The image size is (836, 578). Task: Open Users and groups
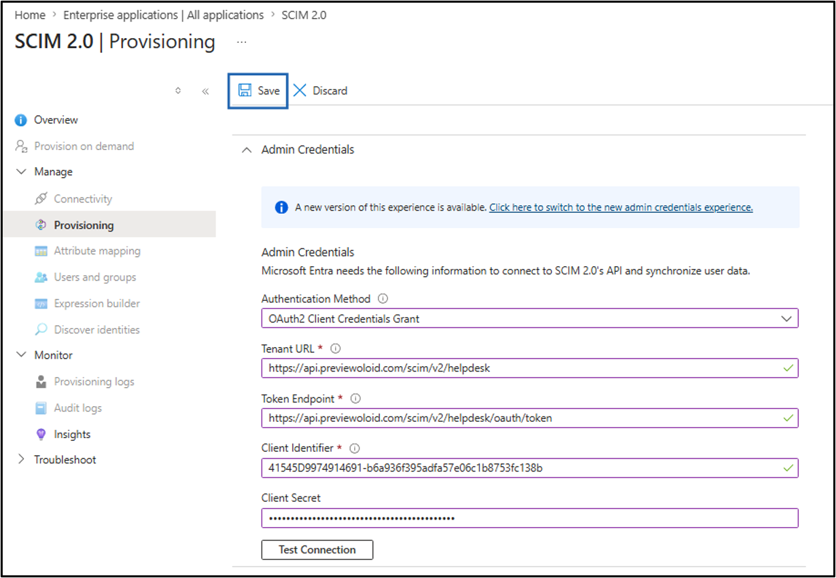95,277
